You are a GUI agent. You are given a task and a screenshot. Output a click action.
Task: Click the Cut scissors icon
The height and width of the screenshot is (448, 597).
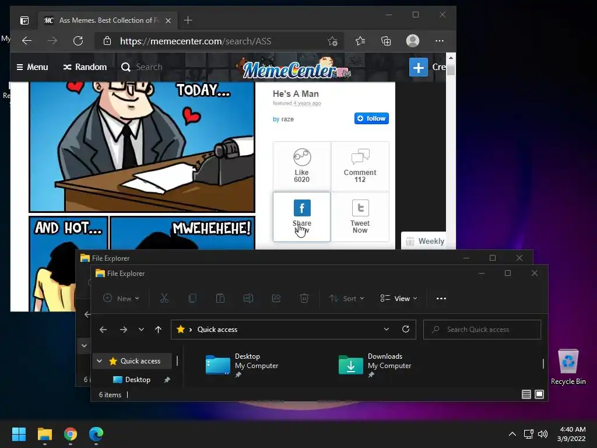click(x=164, y=298)
